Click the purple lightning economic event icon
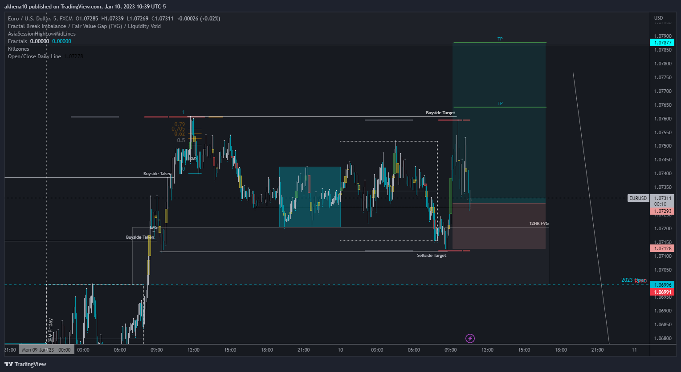Screen dimensions: 681x372 (x=470, y=339)
